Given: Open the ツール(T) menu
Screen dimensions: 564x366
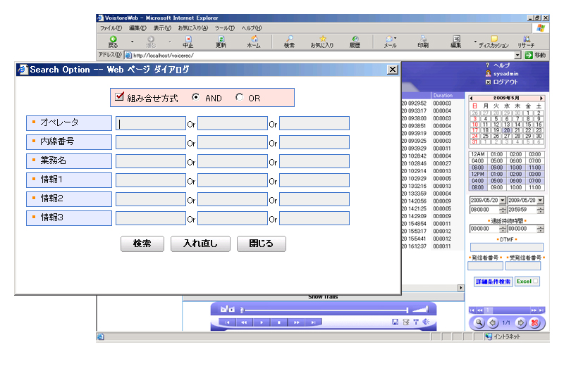Looking at the screenshot, I should 224,27.
